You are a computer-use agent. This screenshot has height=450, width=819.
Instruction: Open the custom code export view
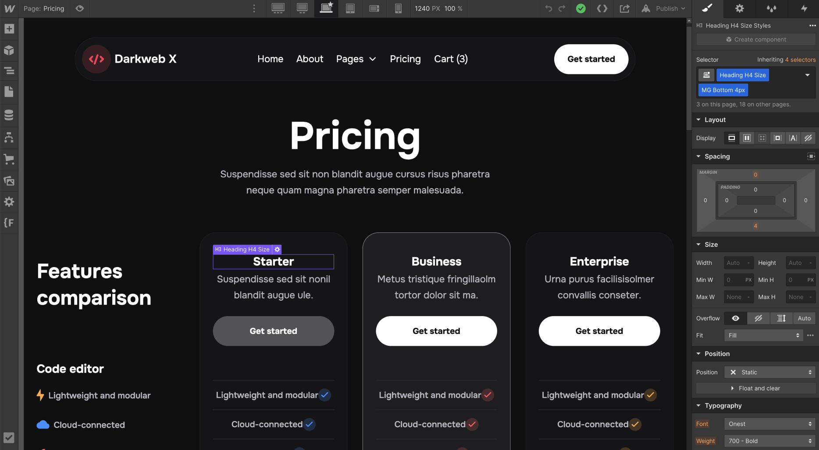tap(602, 9)
